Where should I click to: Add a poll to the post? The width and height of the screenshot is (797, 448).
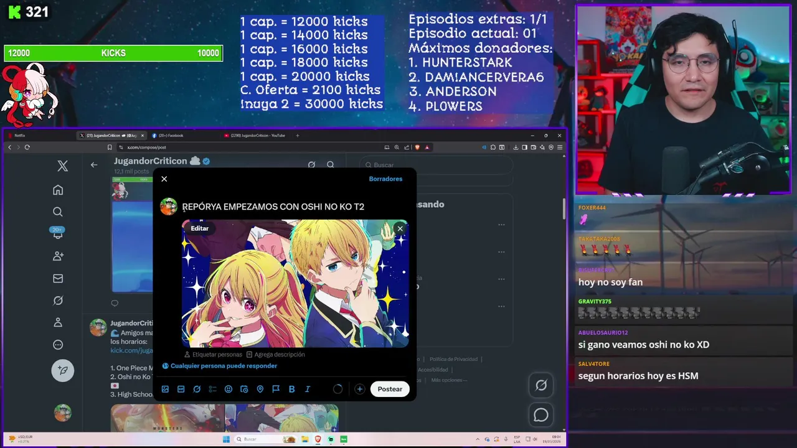pyautogui.click(x=212, y=389)
